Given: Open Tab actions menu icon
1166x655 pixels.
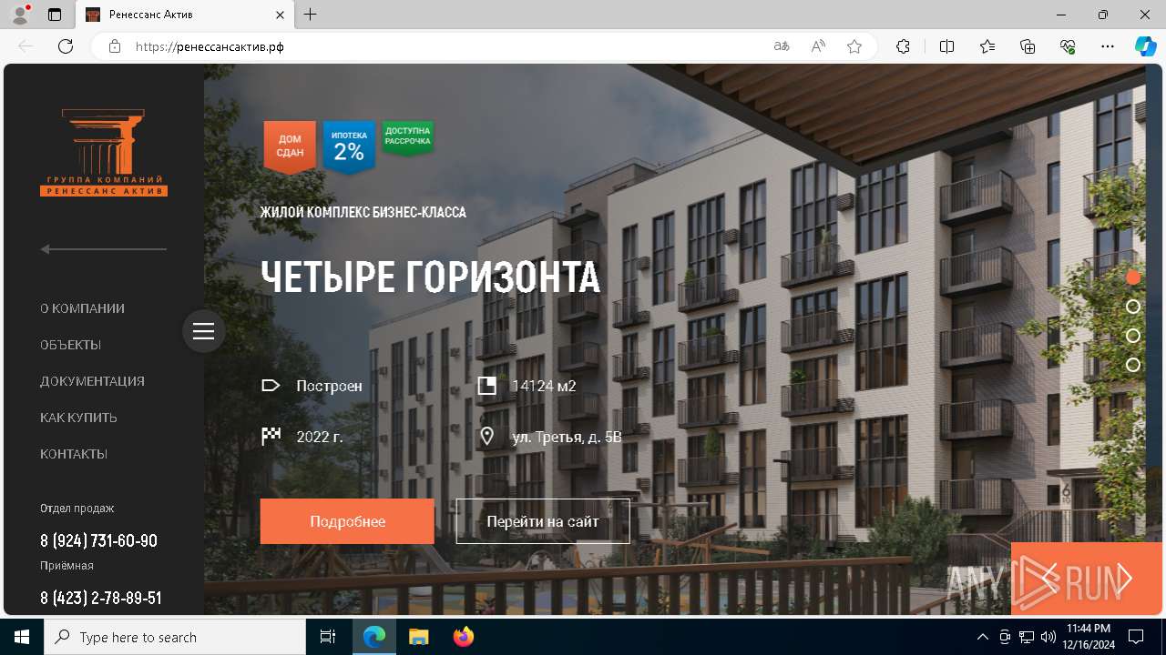Looking at the screenshot, I should click(55, 15).
